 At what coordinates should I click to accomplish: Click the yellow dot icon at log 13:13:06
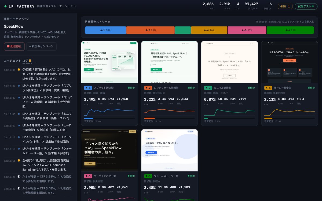click(19, 69)
